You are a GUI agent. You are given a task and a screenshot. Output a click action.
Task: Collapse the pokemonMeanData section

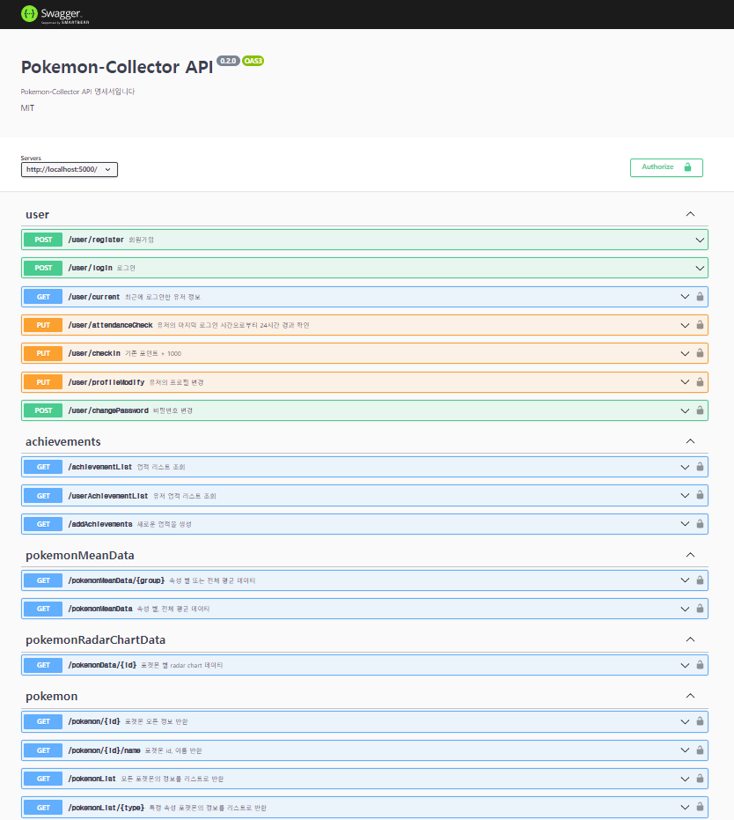(690, 554)
